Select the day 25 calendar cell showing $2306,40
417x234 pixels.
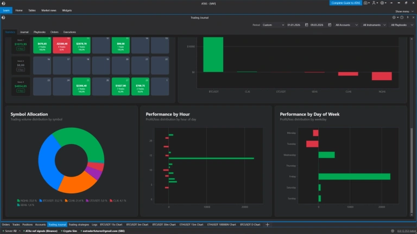[x=81, y=87]
